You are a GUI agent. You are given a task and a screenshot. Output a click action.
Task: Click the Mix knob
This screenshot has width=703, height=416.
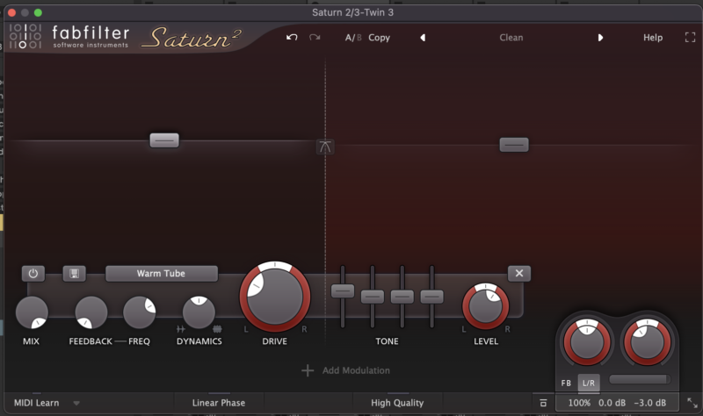click(32, 312)
